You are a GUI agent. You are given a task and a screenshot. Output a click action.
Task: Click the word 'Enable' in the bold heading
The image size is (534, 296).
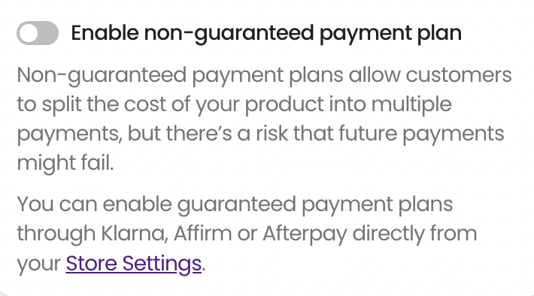pyautogui.click(x=105, y=33)
